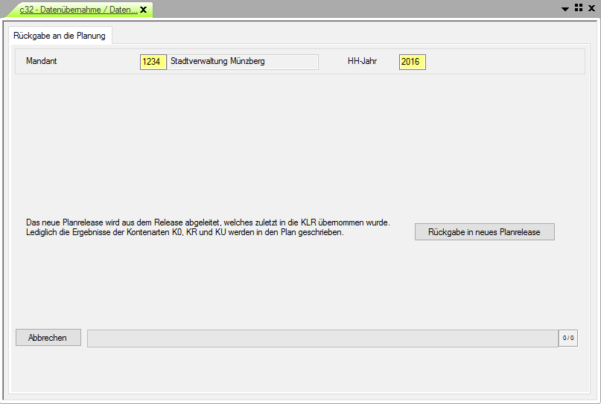Click the 0/0 progress counter box
Viewport: 601px width, 404px height.
[x=568, y=339]
